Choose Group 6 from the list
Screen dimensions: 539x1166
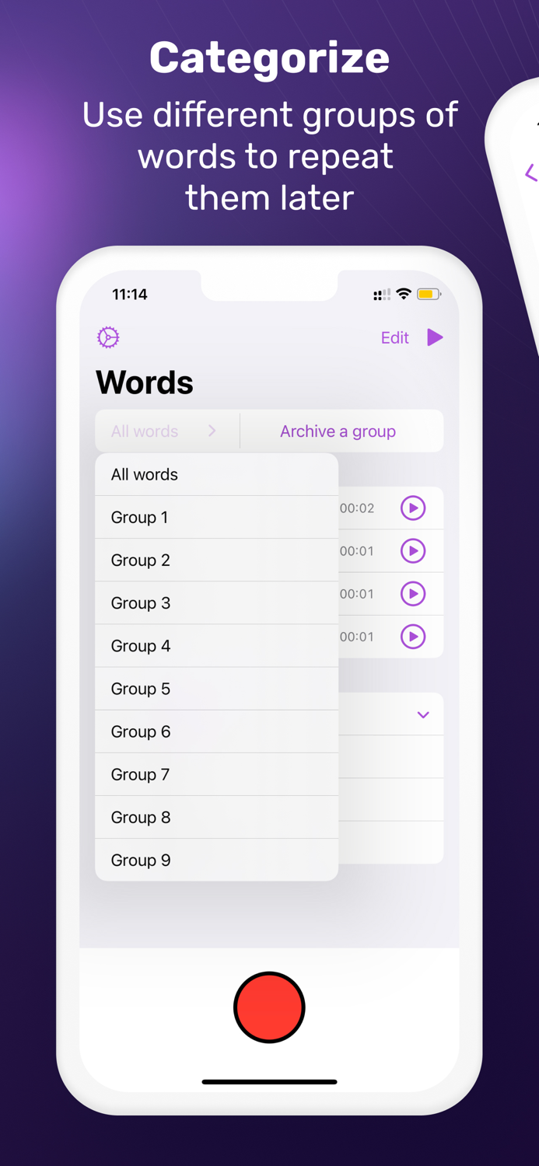click(x=216, y=731)
